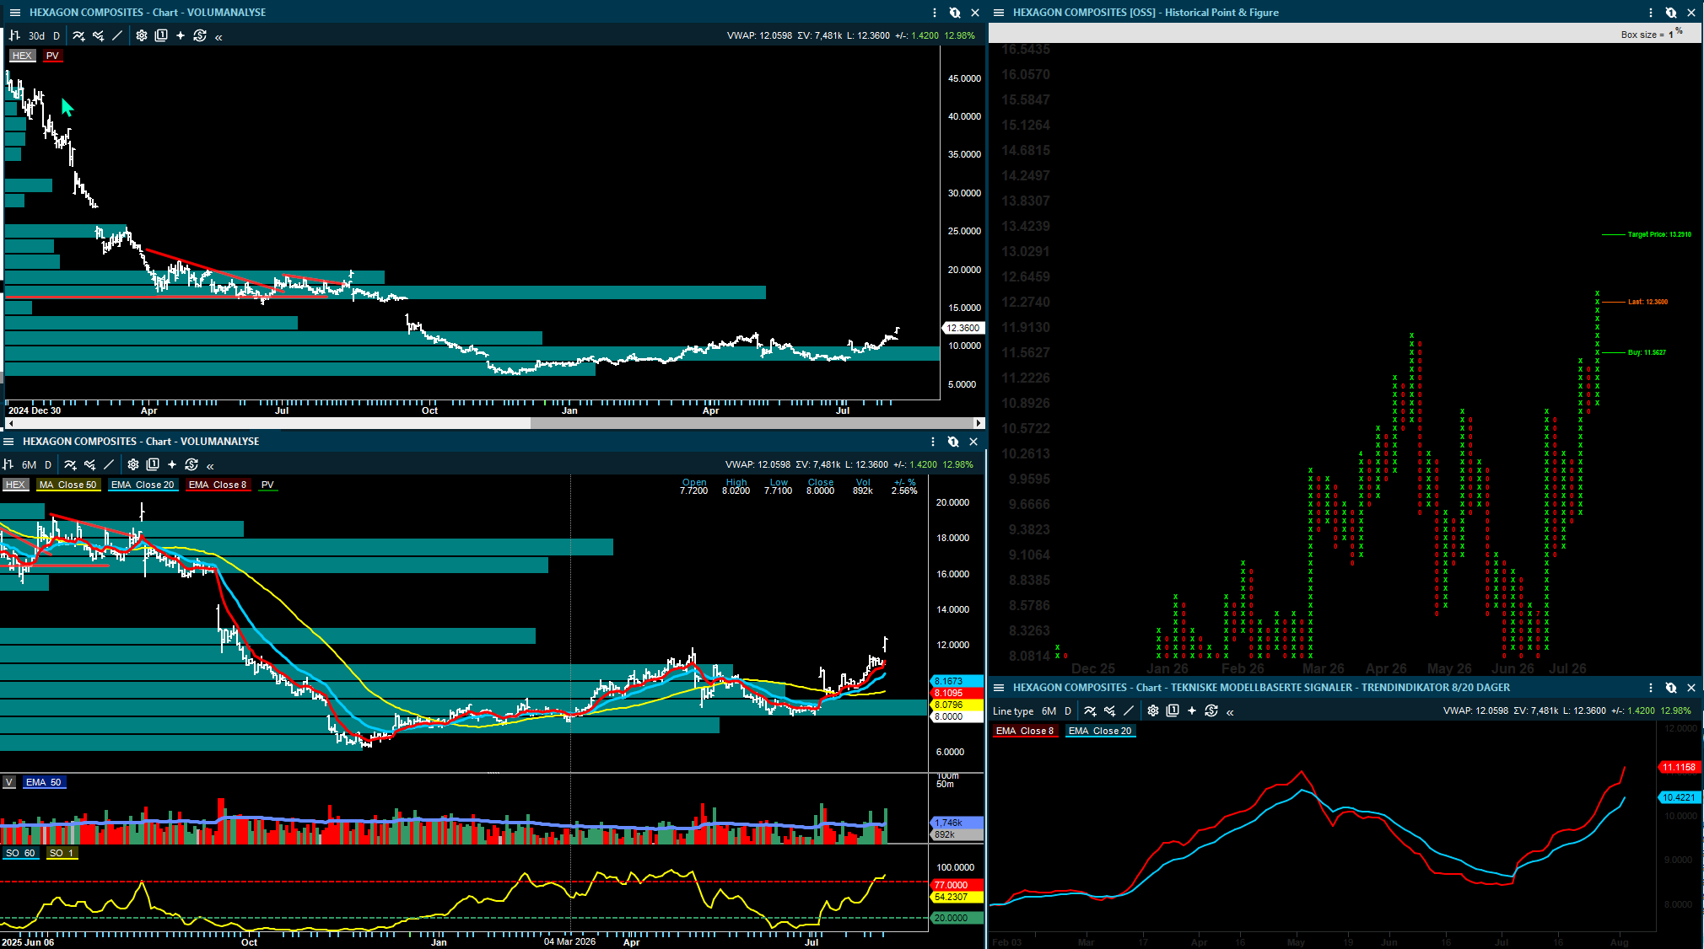Open D interval dropdown in lower VOLUMANALYSE
Screen dimensions: 1704x949
tap(48, 464)
